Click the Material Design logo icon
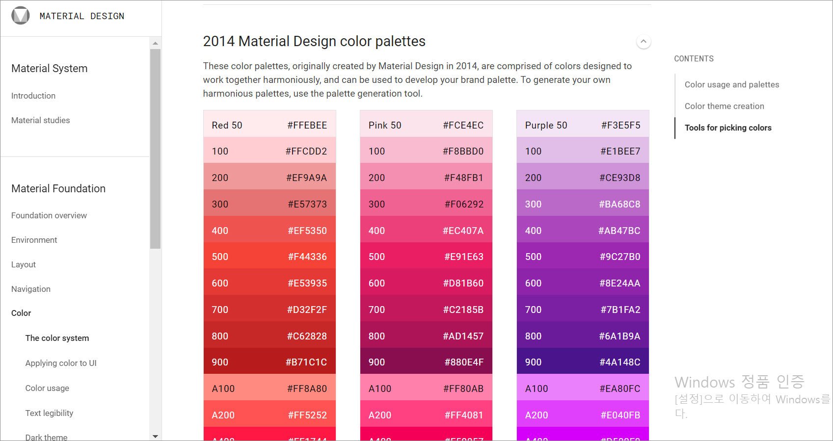833x441 pixels. pos(21,16)
